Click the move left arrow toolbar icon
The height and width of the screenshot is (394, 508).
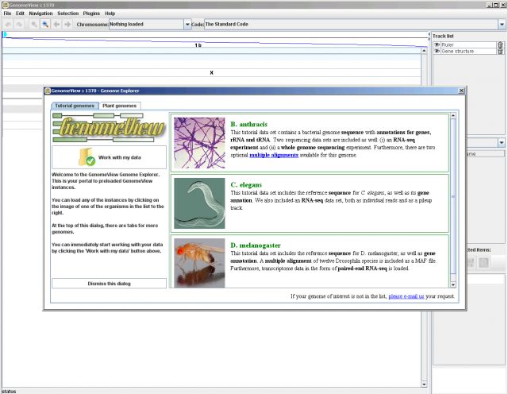coord(56,25)
